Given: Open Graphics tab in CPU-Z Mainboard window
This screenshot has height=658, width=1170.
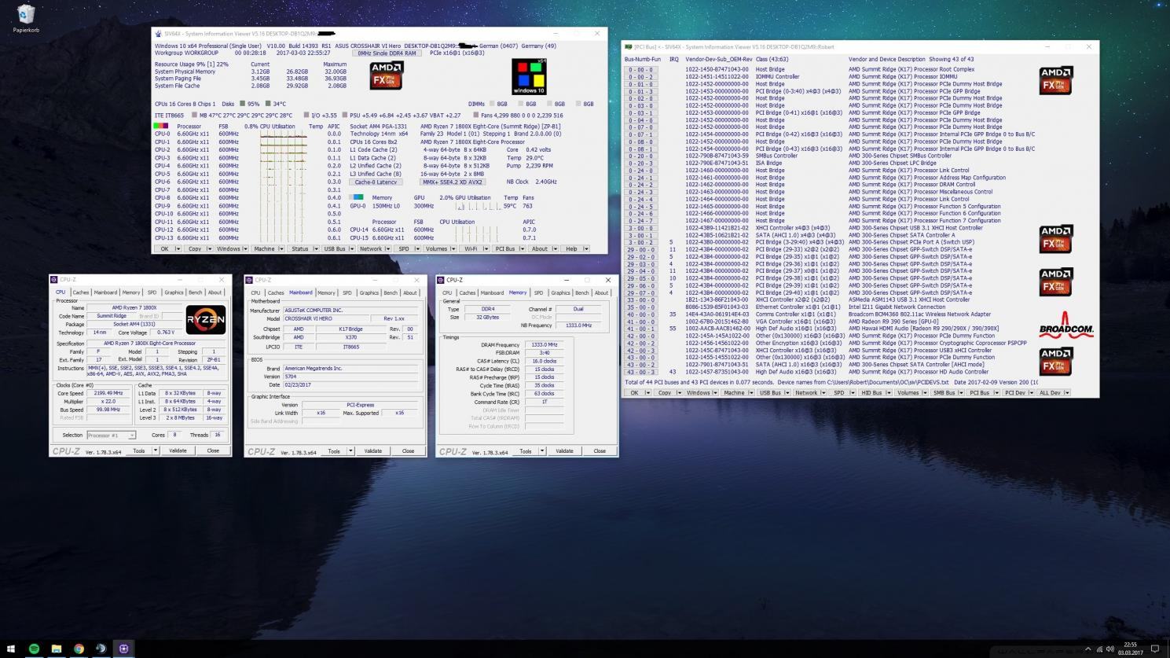Looking at the screenshot, I should coord(369,292).
